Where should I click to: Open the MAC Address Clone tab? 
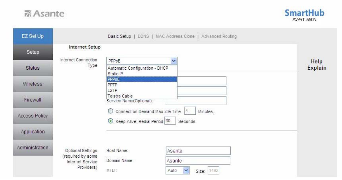pos(175,36)
